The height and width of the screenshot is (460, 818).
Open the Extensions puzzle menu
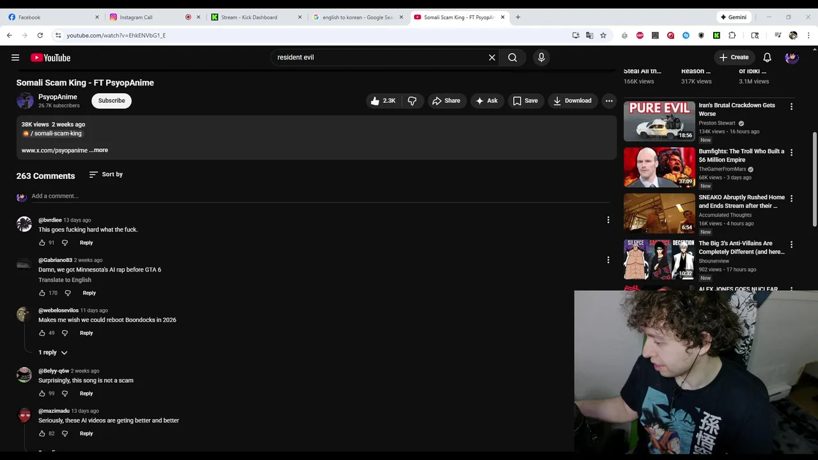(732, 35)
